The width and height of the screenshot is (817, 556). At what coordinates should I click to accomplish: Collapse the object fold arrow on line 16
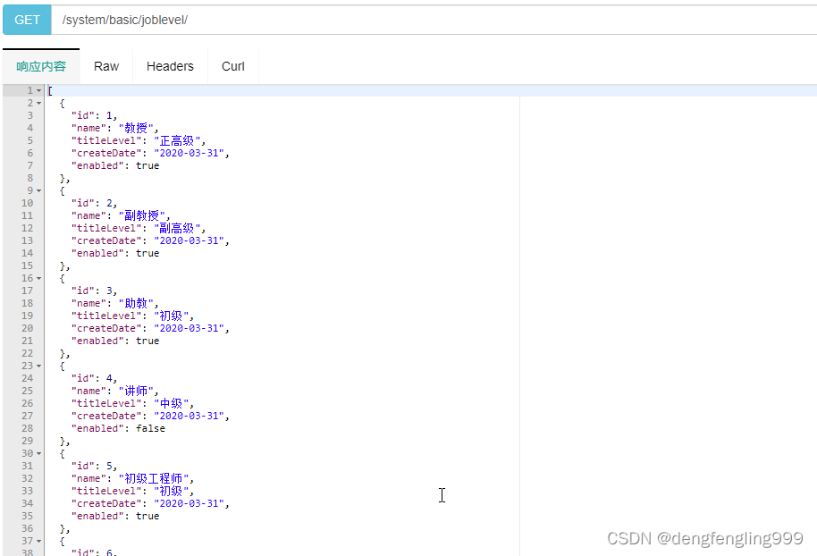click(38, 278)
